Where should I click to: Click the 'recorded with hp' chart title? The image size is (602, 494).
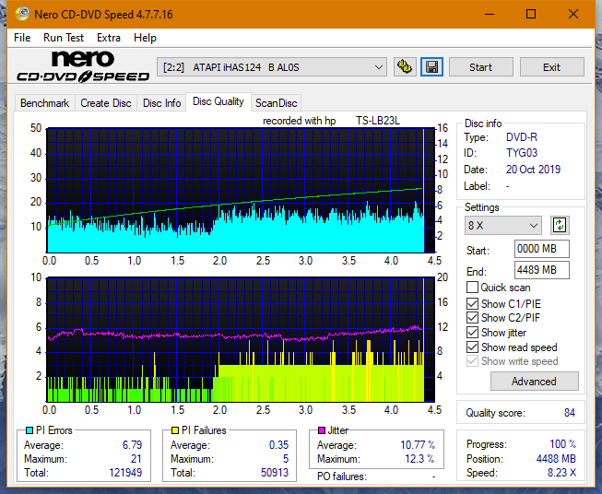(x=299, y=121)
